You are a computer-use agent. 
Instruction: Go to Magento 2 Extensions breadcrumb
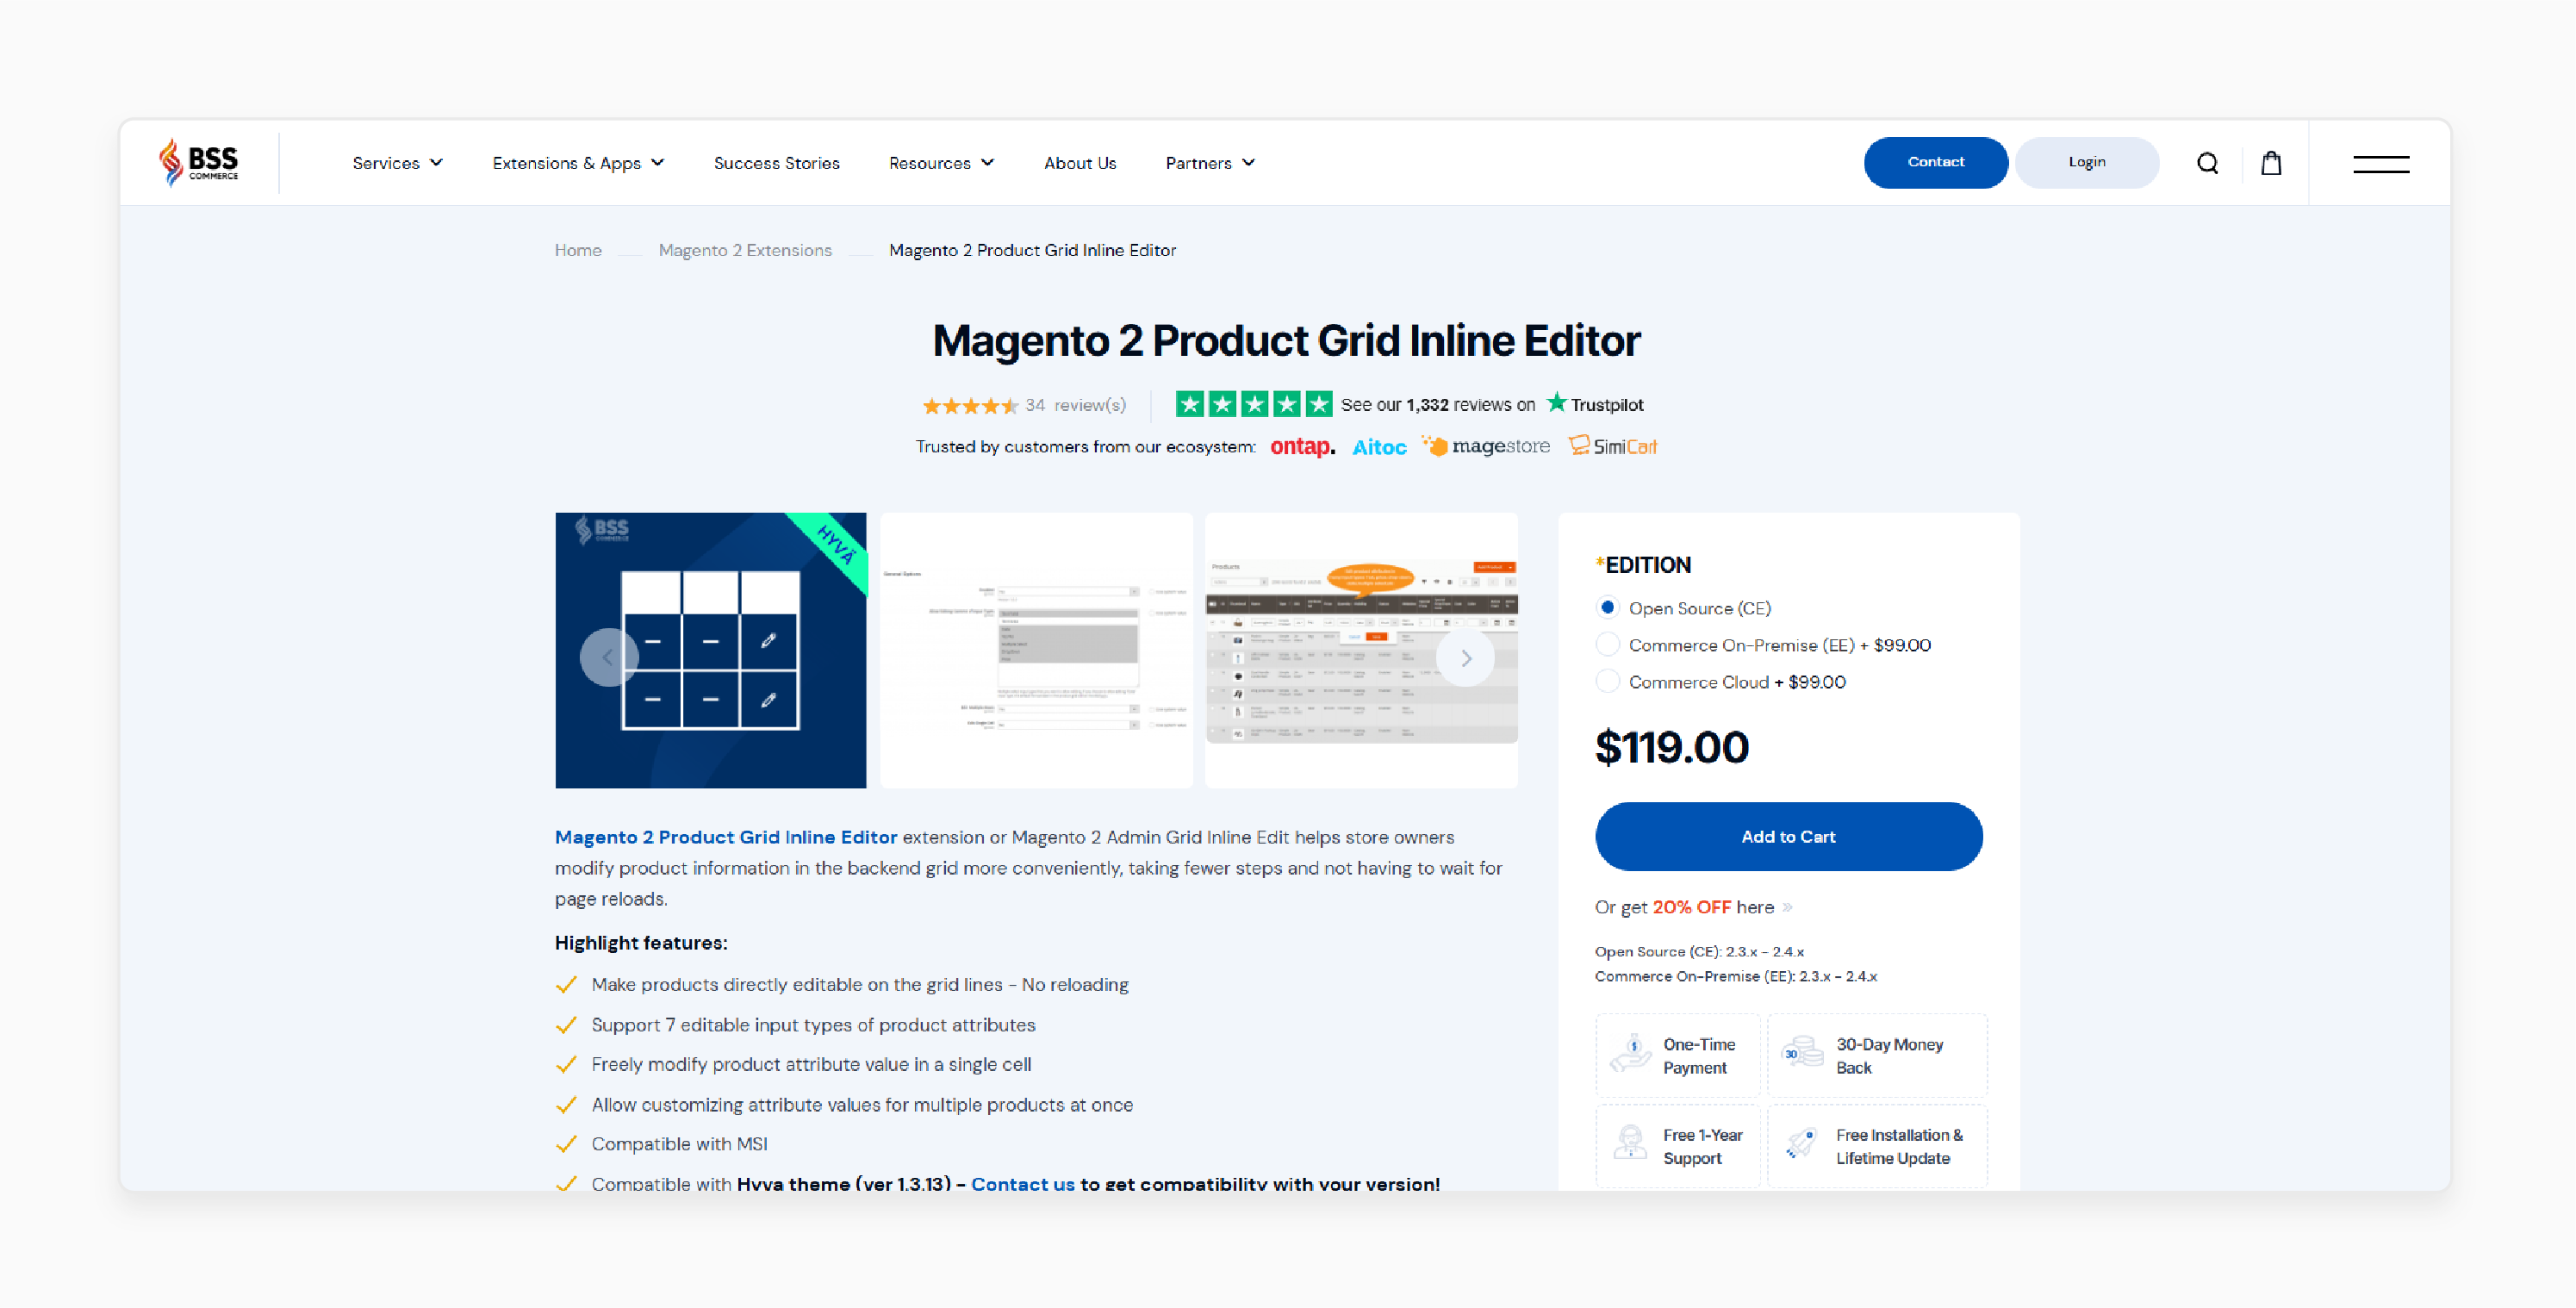745,250
